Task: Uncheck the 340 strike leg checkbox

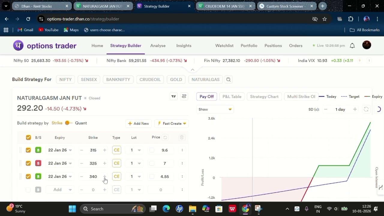Action: [x=28, y=176]
